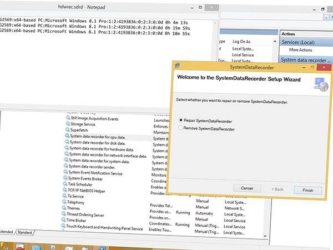Click the Actions pane title
333x250 pixels.
tap(288, 34)
